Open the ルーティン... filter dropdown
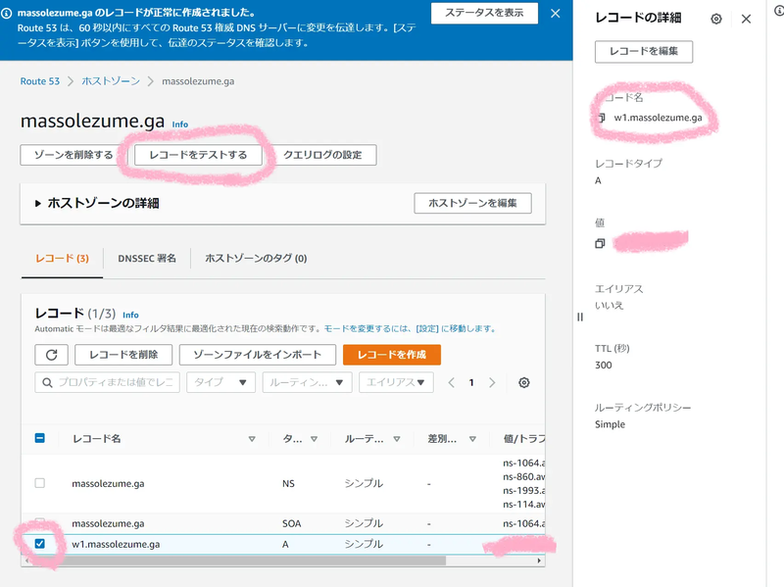This screenshot has width=784, height=587. click(x=307, y=382)
